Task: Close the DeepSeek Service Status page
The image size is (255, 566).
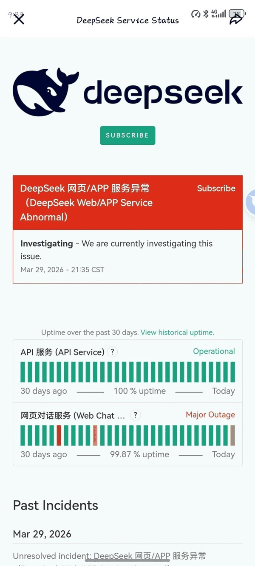Action: point(19,19)
